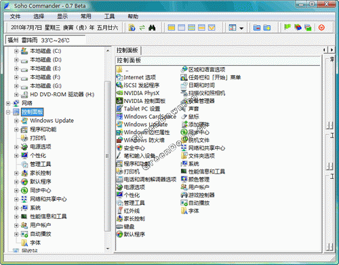Click the fourth panel layout icon
Screen dimensions: 339x265
coord(201,28)
